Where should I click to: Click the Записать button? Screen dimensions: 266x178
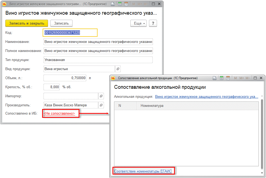tap(61, 23)
